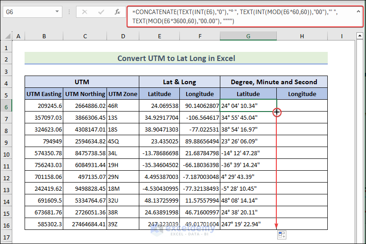
Task: Open the Auto Fill Options icon
Action: pos(282,235)
